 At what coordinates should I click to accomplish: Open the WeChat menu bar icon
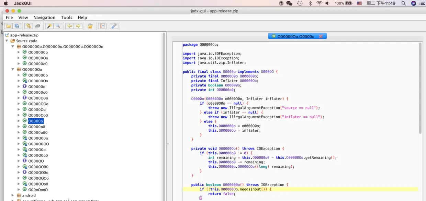tap(289, 3)
